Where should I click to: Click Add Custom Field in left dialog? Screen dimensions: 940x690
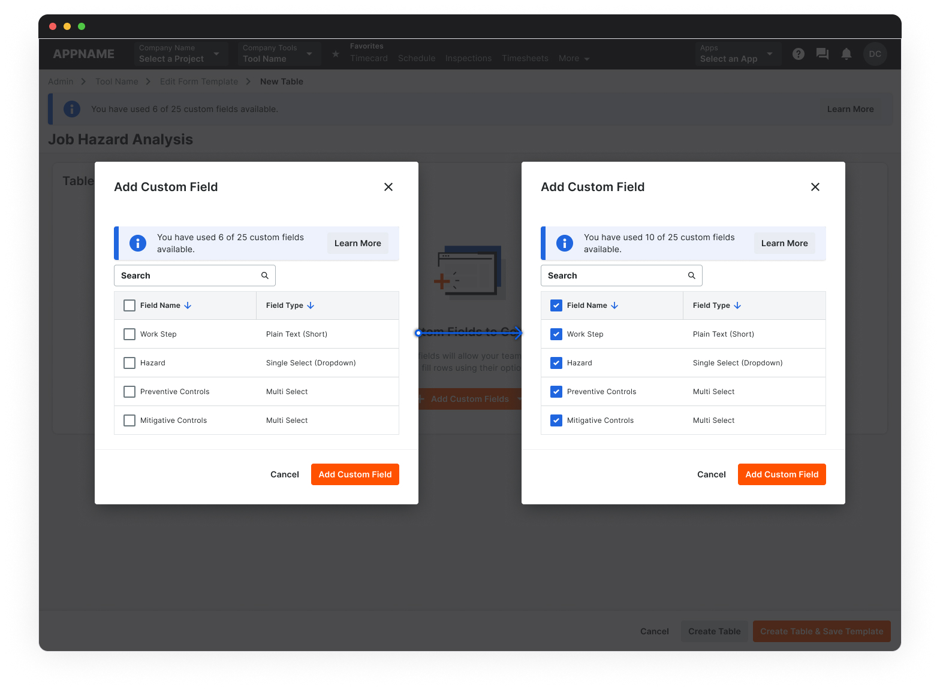click(x=355, y=474)
